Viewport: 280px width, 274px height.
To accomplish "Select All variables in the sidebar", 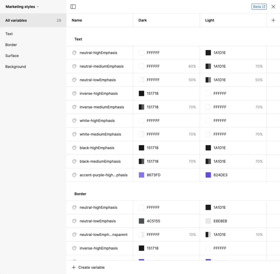I will pos(16,20).
